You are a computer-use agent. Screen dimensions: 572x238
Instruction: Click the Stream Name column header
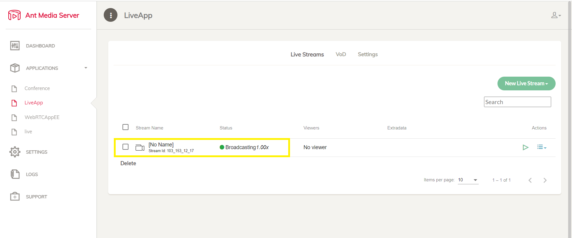149,128
